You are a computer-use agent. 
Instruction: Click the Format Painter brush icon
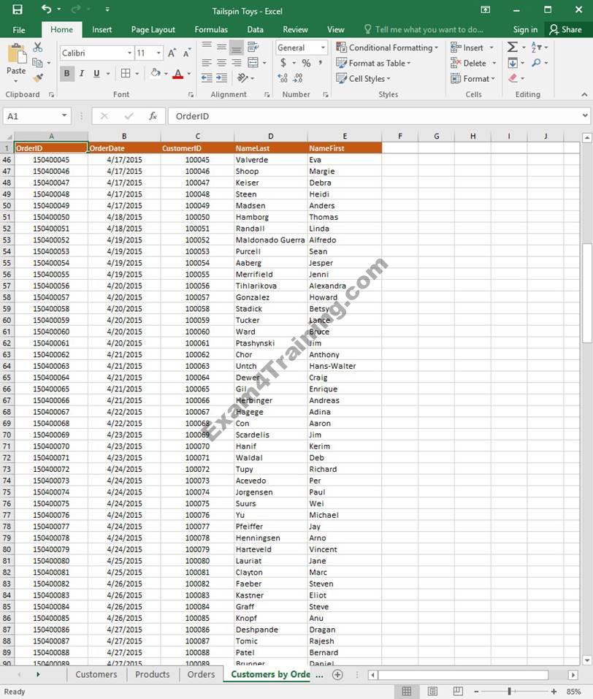(38, 77)
